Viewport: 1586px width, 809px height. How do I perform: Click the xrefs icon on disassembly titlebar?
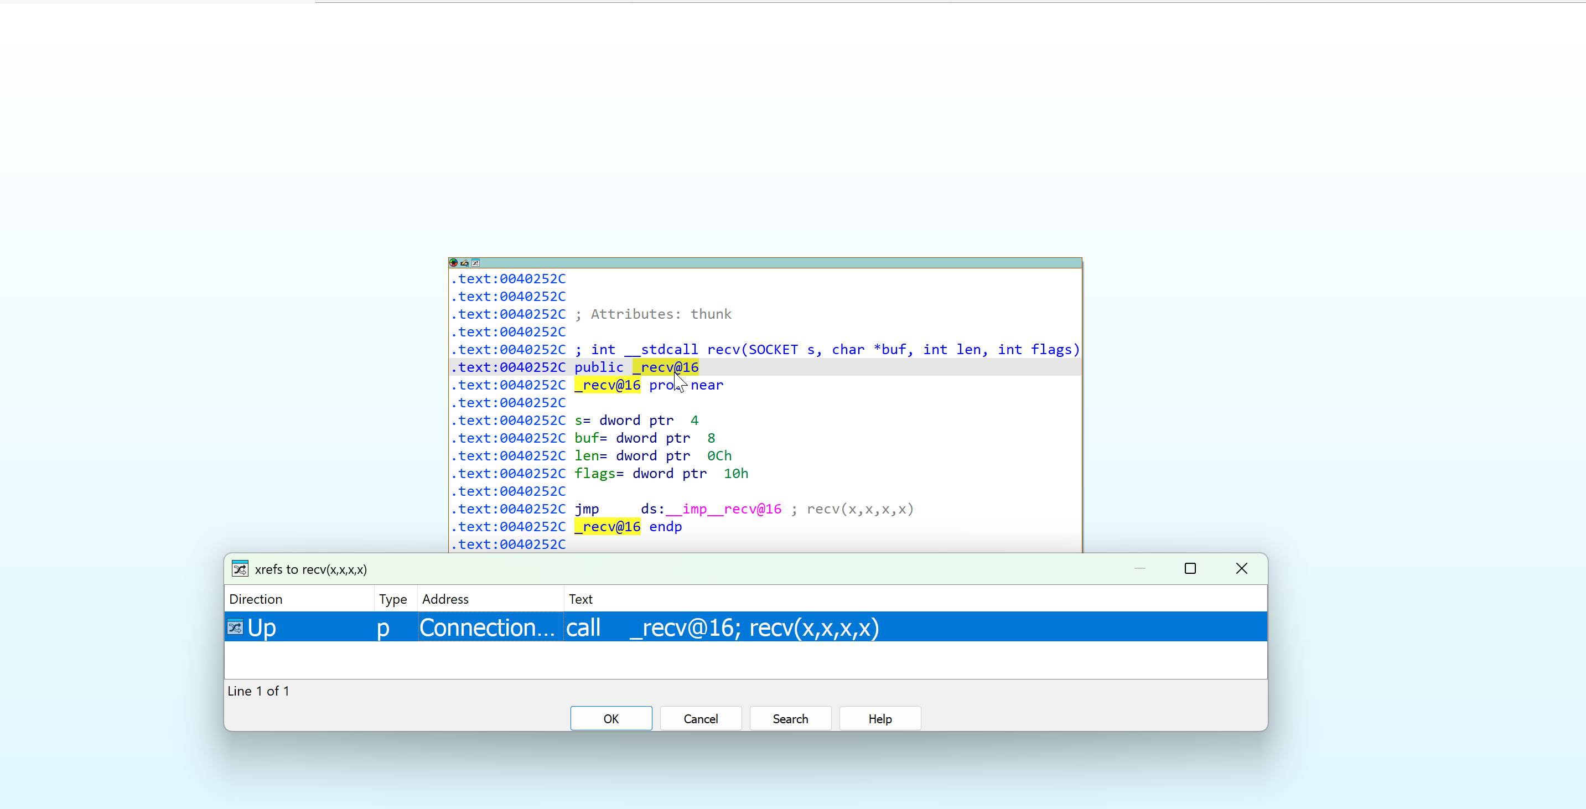point(475,263)
